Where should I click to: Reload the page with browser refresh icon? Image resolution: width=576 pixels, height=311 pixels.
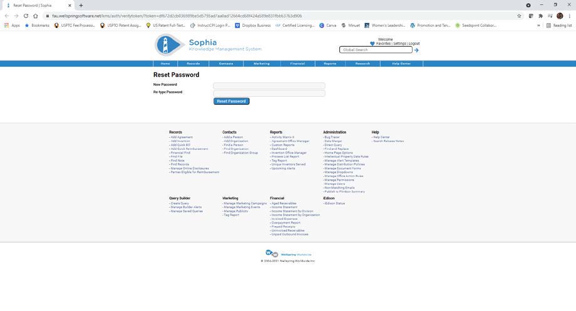(x=26, y=16)
